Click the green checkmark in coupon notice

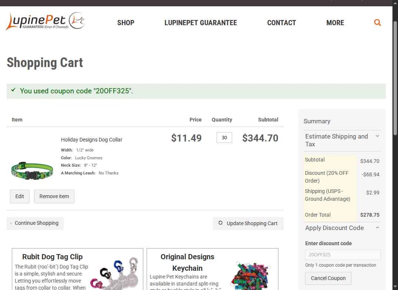coord(13,90)
